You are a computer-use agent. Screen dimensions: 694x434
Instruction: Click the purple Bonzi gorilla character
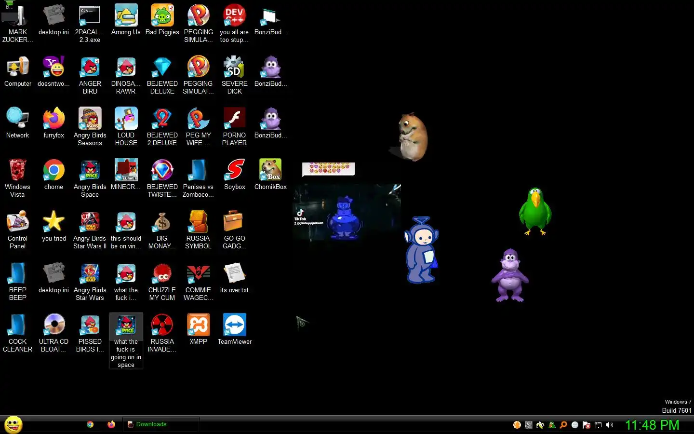(510, 275)
